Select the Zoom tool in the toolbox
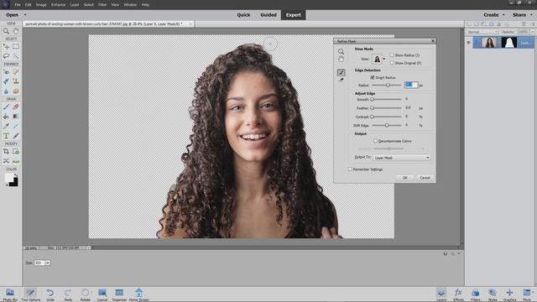 (x=6, y=31)
